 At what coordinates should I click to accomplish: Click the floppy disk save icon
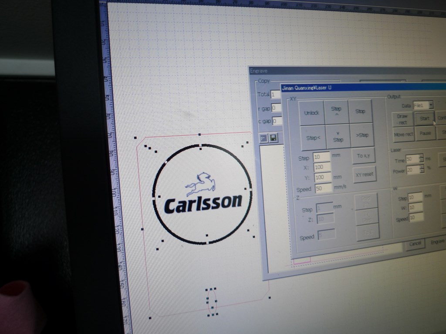click(x=274, y=138)
